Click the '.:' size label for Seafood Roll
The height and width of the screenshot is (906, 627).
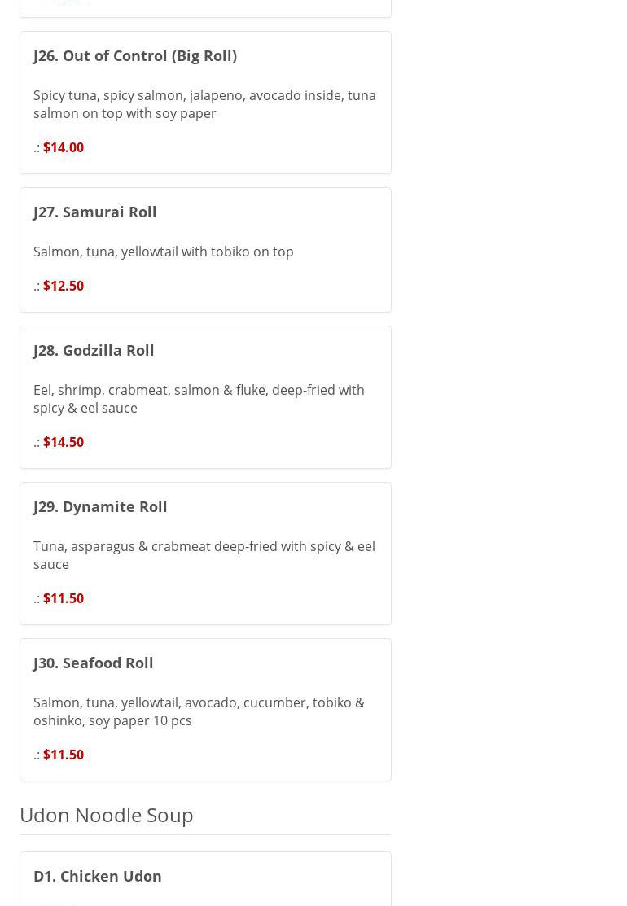pos(37,755)
